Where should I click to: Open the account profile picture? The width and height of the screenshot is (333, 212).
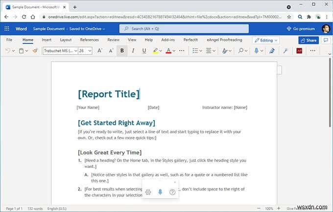pyautogui.click(x=326, y=29)
